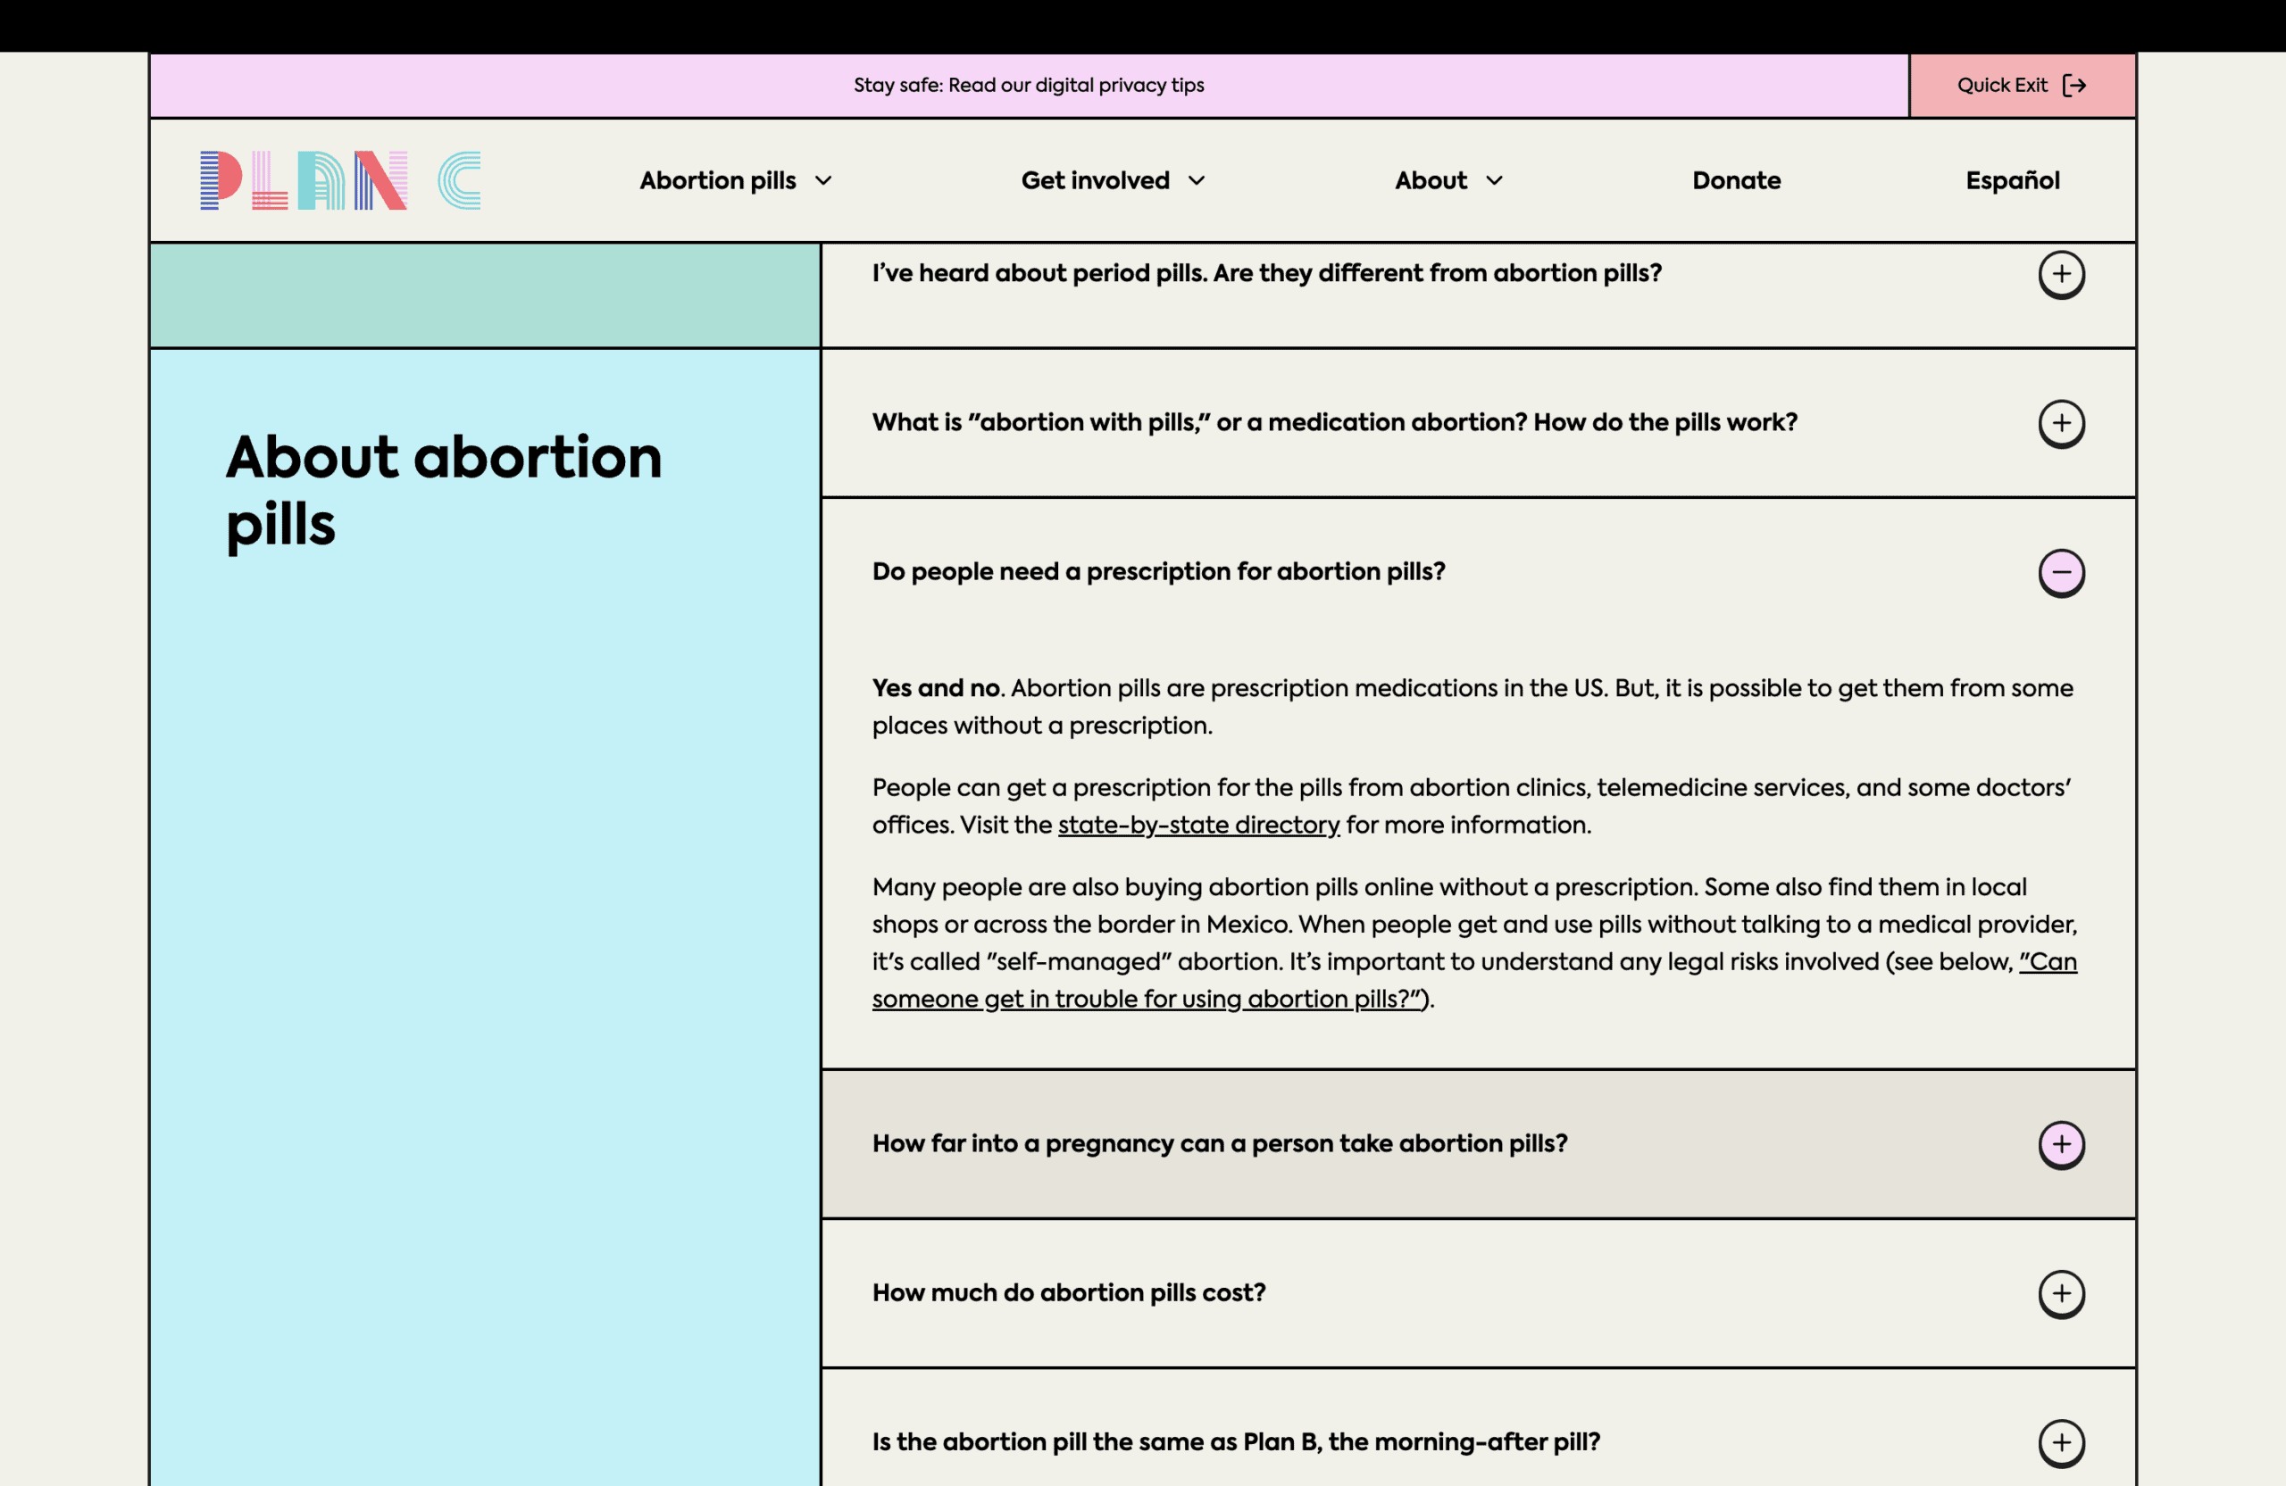Click the Plan C logo
This screenshot has width=2286, height=1486.
(340, 180)
